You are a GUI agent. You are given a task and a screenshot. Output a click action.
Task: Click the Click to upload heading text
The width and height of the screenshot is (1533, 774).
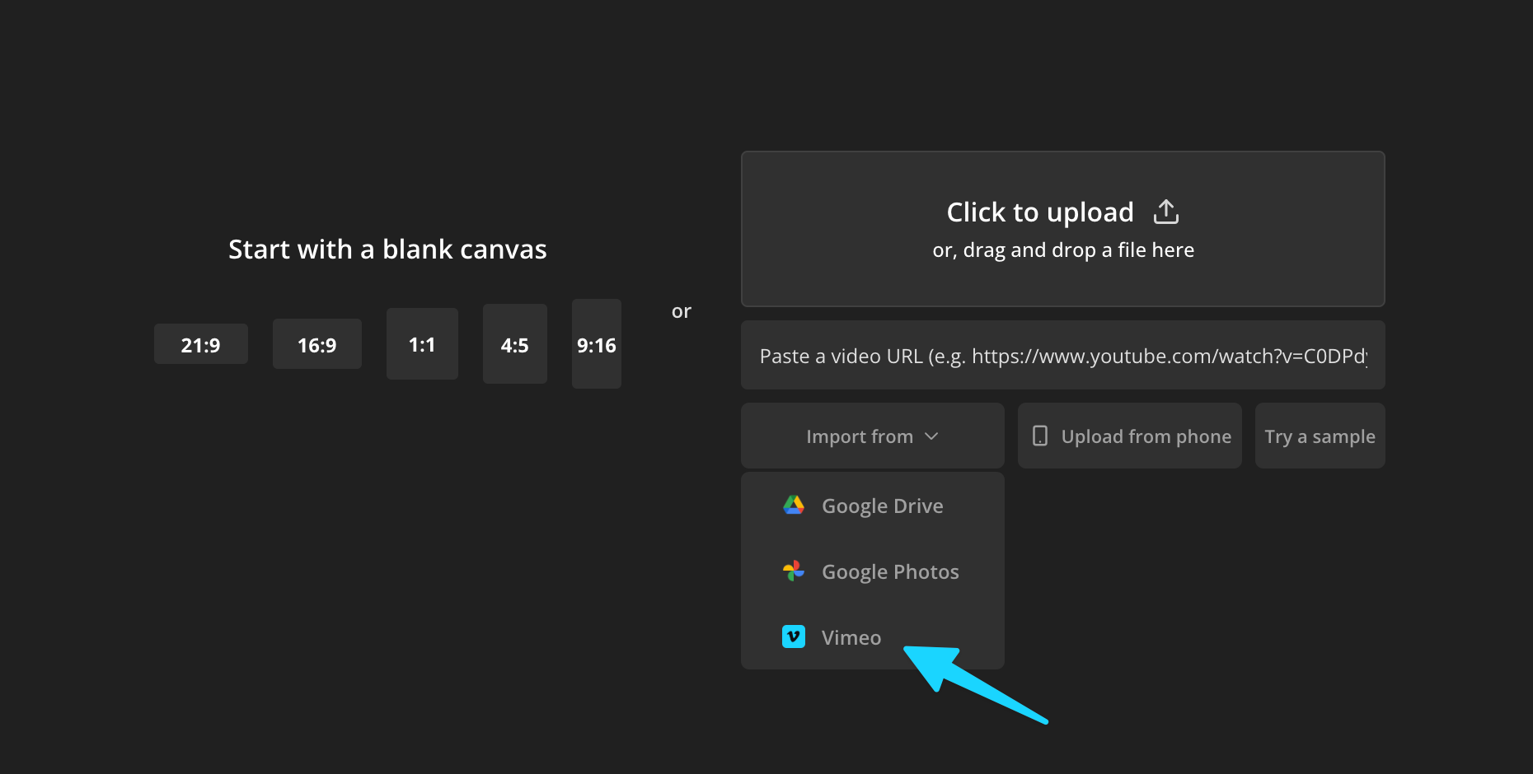1039,212
